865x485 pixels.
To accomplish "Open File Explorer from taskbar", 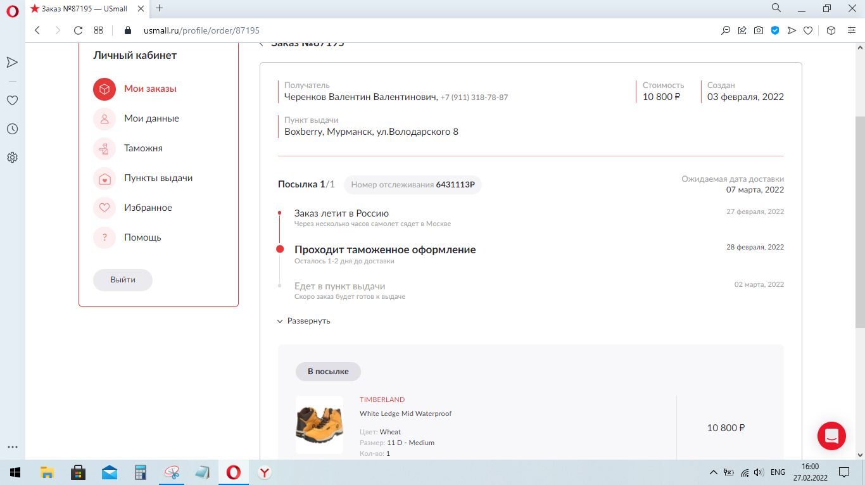I will [47, 472].
